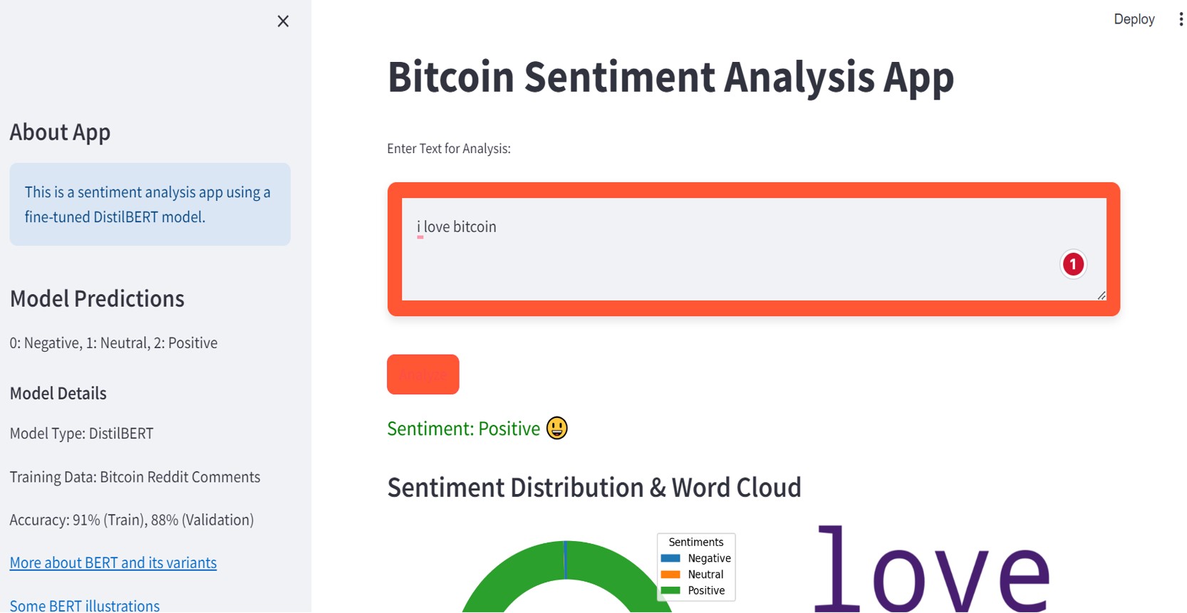Open the three-dot options menu

pyautogui.click(x=1180, y=19)
